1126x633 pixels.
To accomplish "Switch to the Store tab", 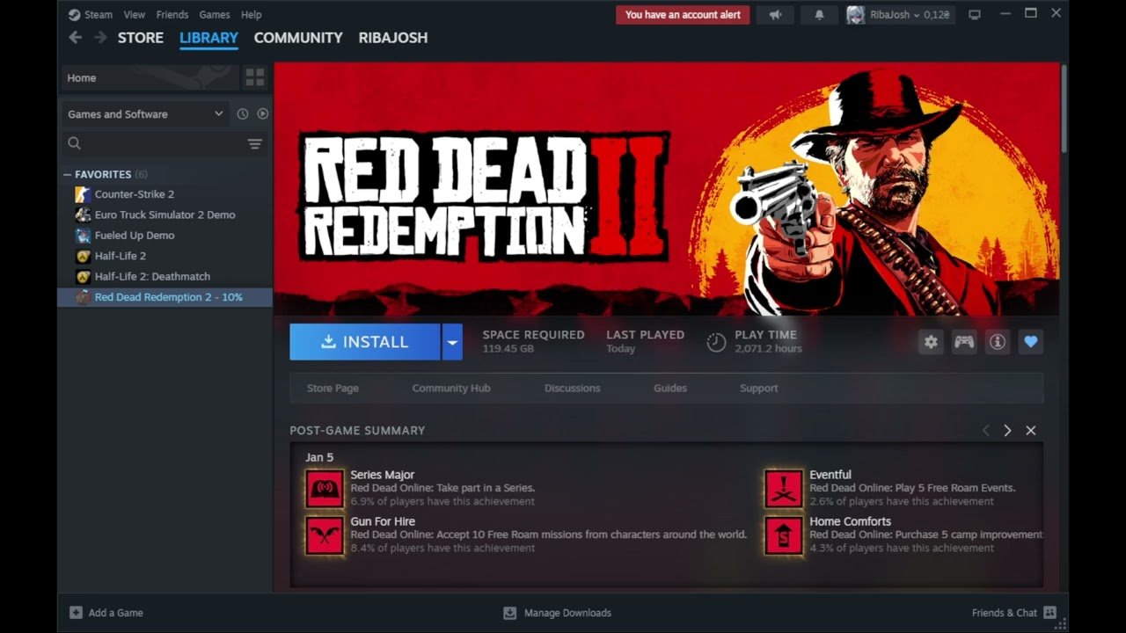I will click(x=141, y=38).
